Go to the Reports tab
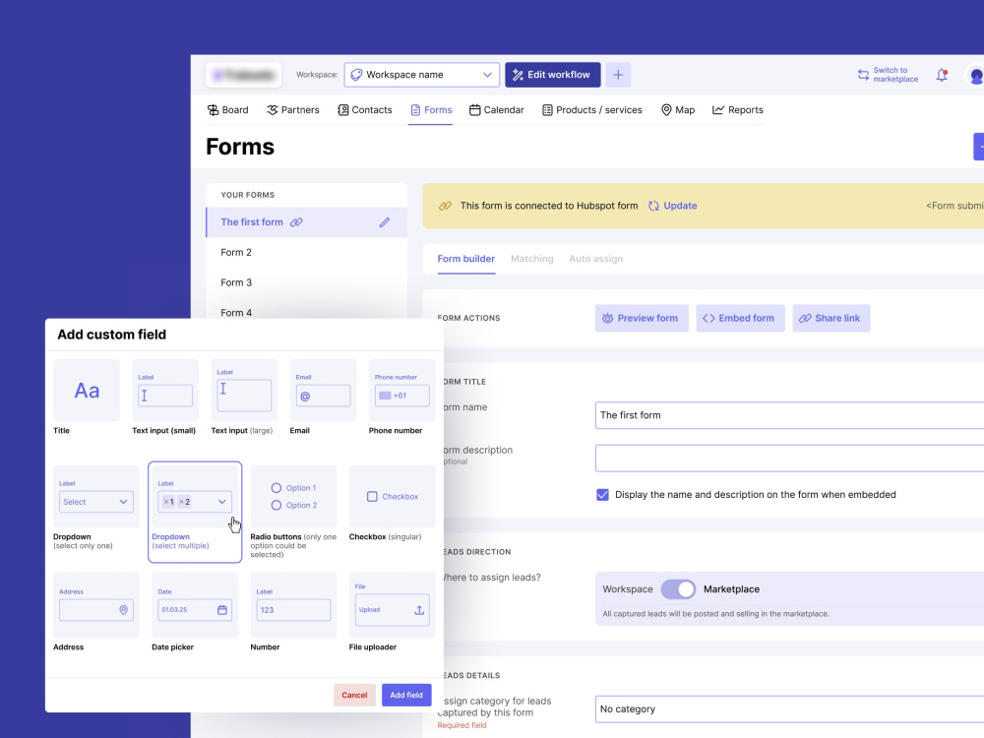The width and height of the screenshot is (984, 738). coord(738,110)
